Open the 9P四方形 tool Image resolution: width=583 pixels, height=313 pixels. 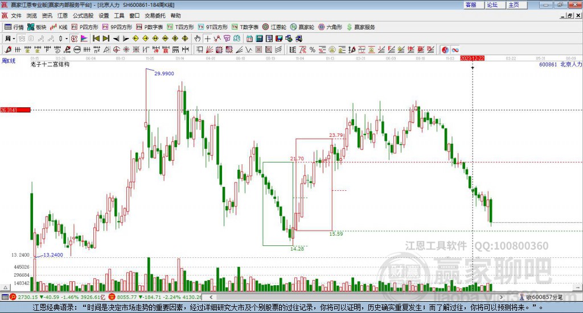pyautogui.click(x=117, y=27)
